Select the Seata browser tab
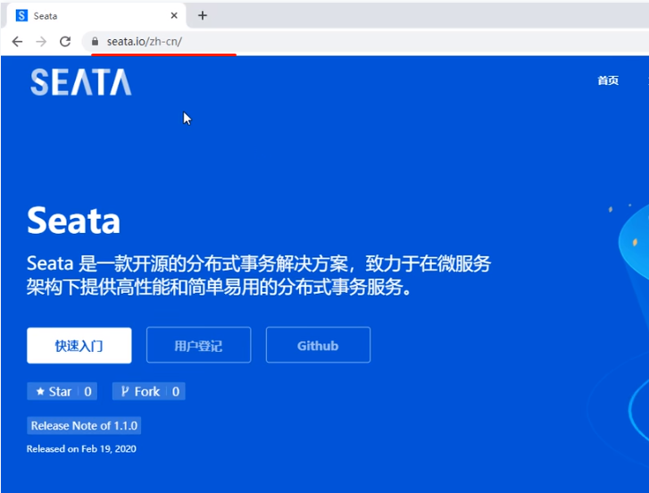 95,16
